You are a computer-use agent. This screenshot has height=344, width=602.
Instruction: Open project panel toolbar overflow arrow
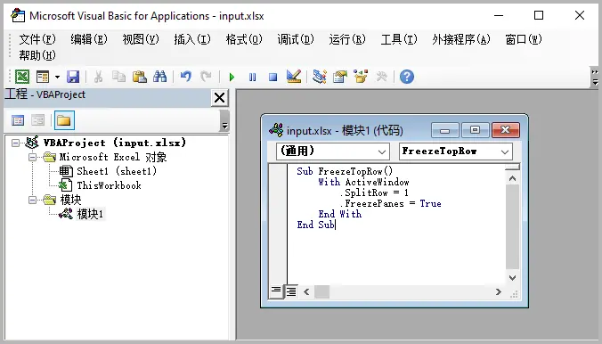225,121
